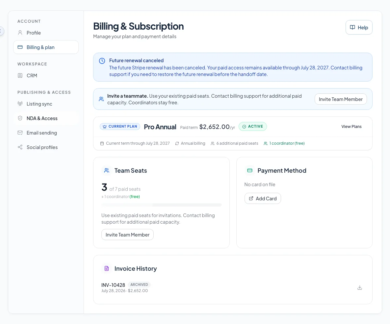Click the Team Seats people icon

coord(107,171)
